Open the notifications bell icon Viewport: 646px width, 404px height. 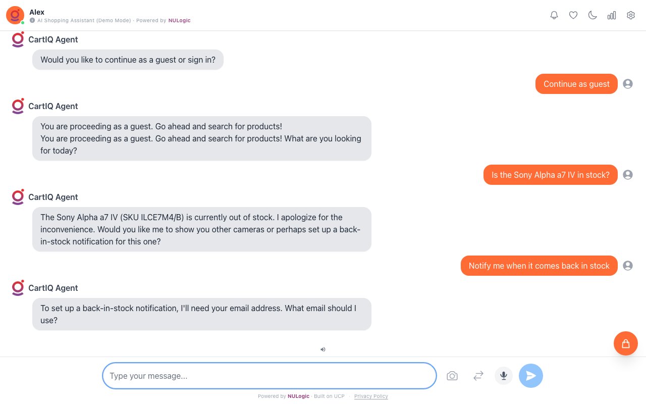click(554, 15)
